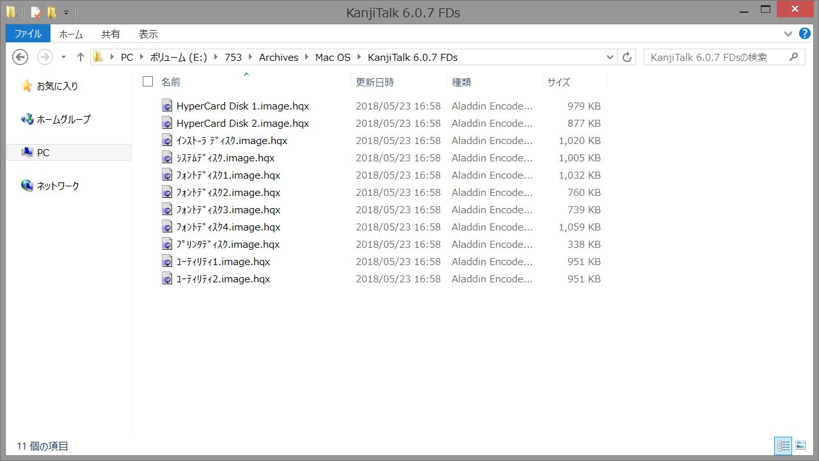Click the PC computer icon in sidebar
This screenshot has height=461, width=819.
tap(27, 152)
